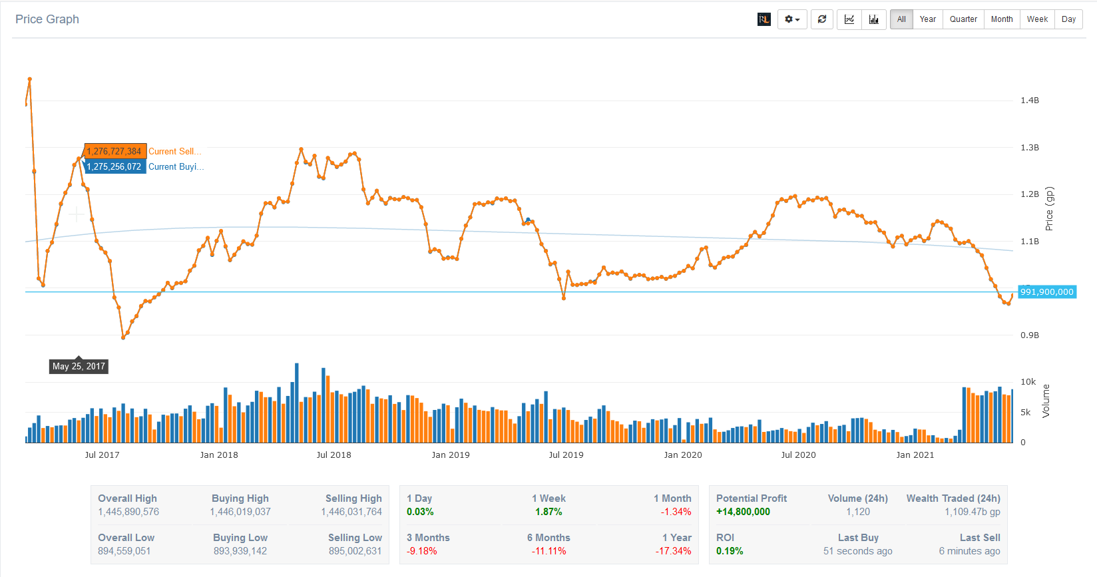Show the Month time range

(x=1001, y=19)
